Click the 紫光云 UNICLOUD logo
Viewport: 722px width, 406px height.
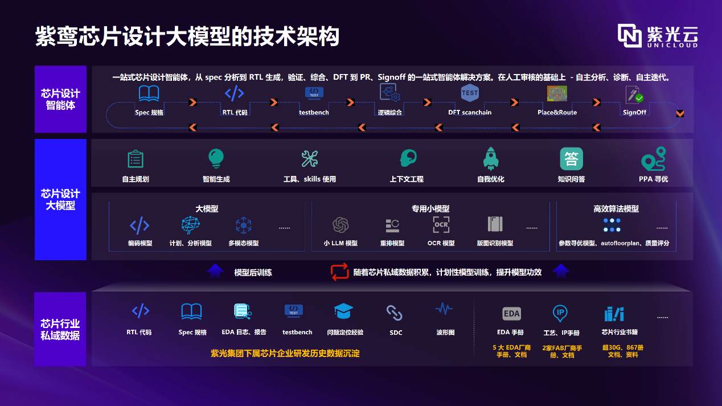658,36
